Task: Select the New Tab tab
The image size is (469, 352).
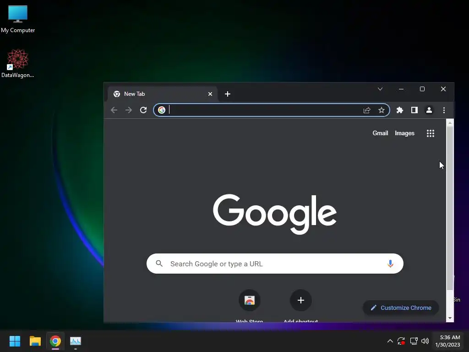Action: tap(163, 94)
